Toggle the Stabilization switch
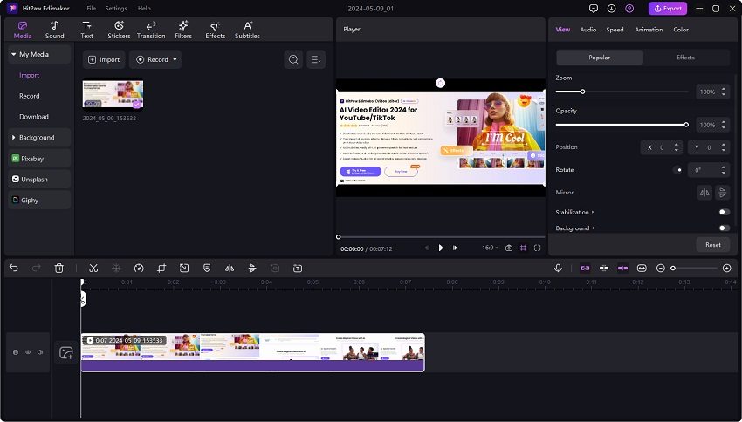The width and height of the screenshot is (742, 422). (x=724, y=212)
